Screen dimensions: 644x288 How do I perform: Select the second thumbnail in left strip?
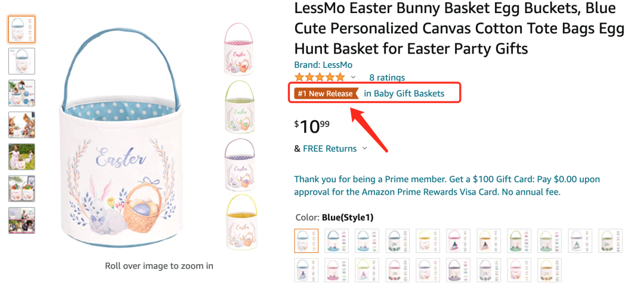click(21, 61)
